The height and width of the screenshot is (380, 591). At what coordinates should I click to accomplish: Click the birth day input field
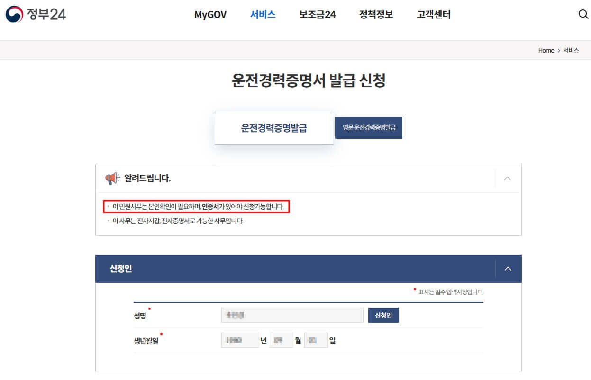click(x=316, y=340)
